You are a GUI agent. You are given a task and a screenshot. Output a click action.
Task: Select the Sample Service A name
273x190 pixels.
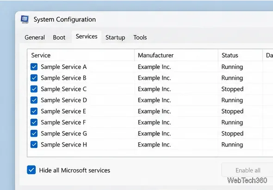64,67
